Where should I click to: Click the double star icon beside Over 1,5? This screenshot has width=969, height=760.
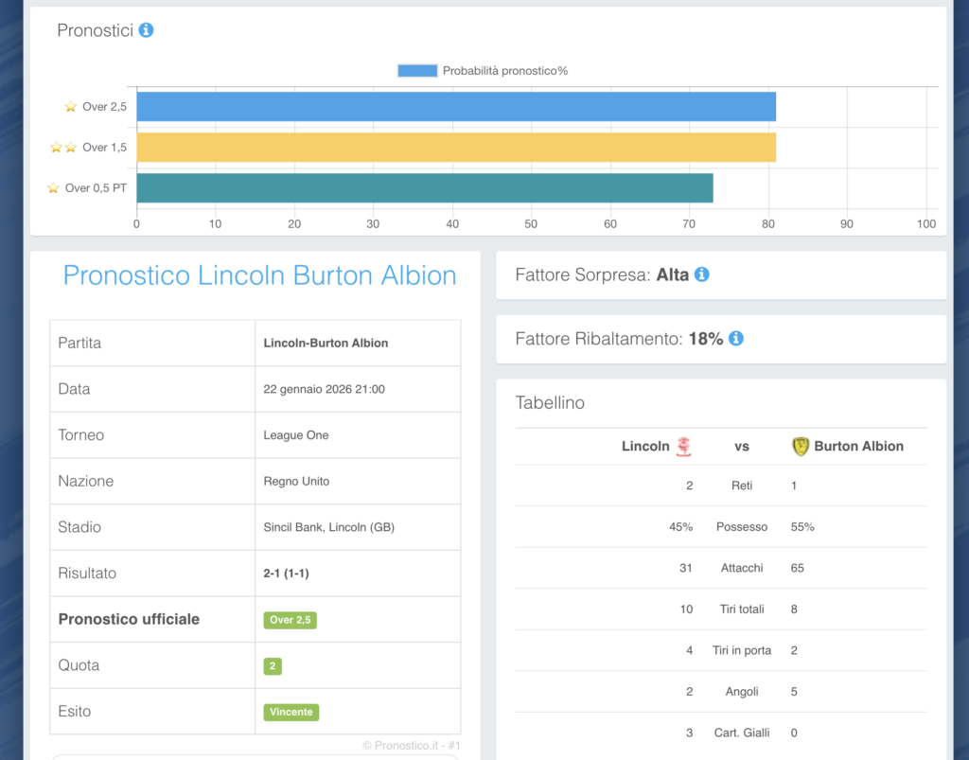pos(63,148)
